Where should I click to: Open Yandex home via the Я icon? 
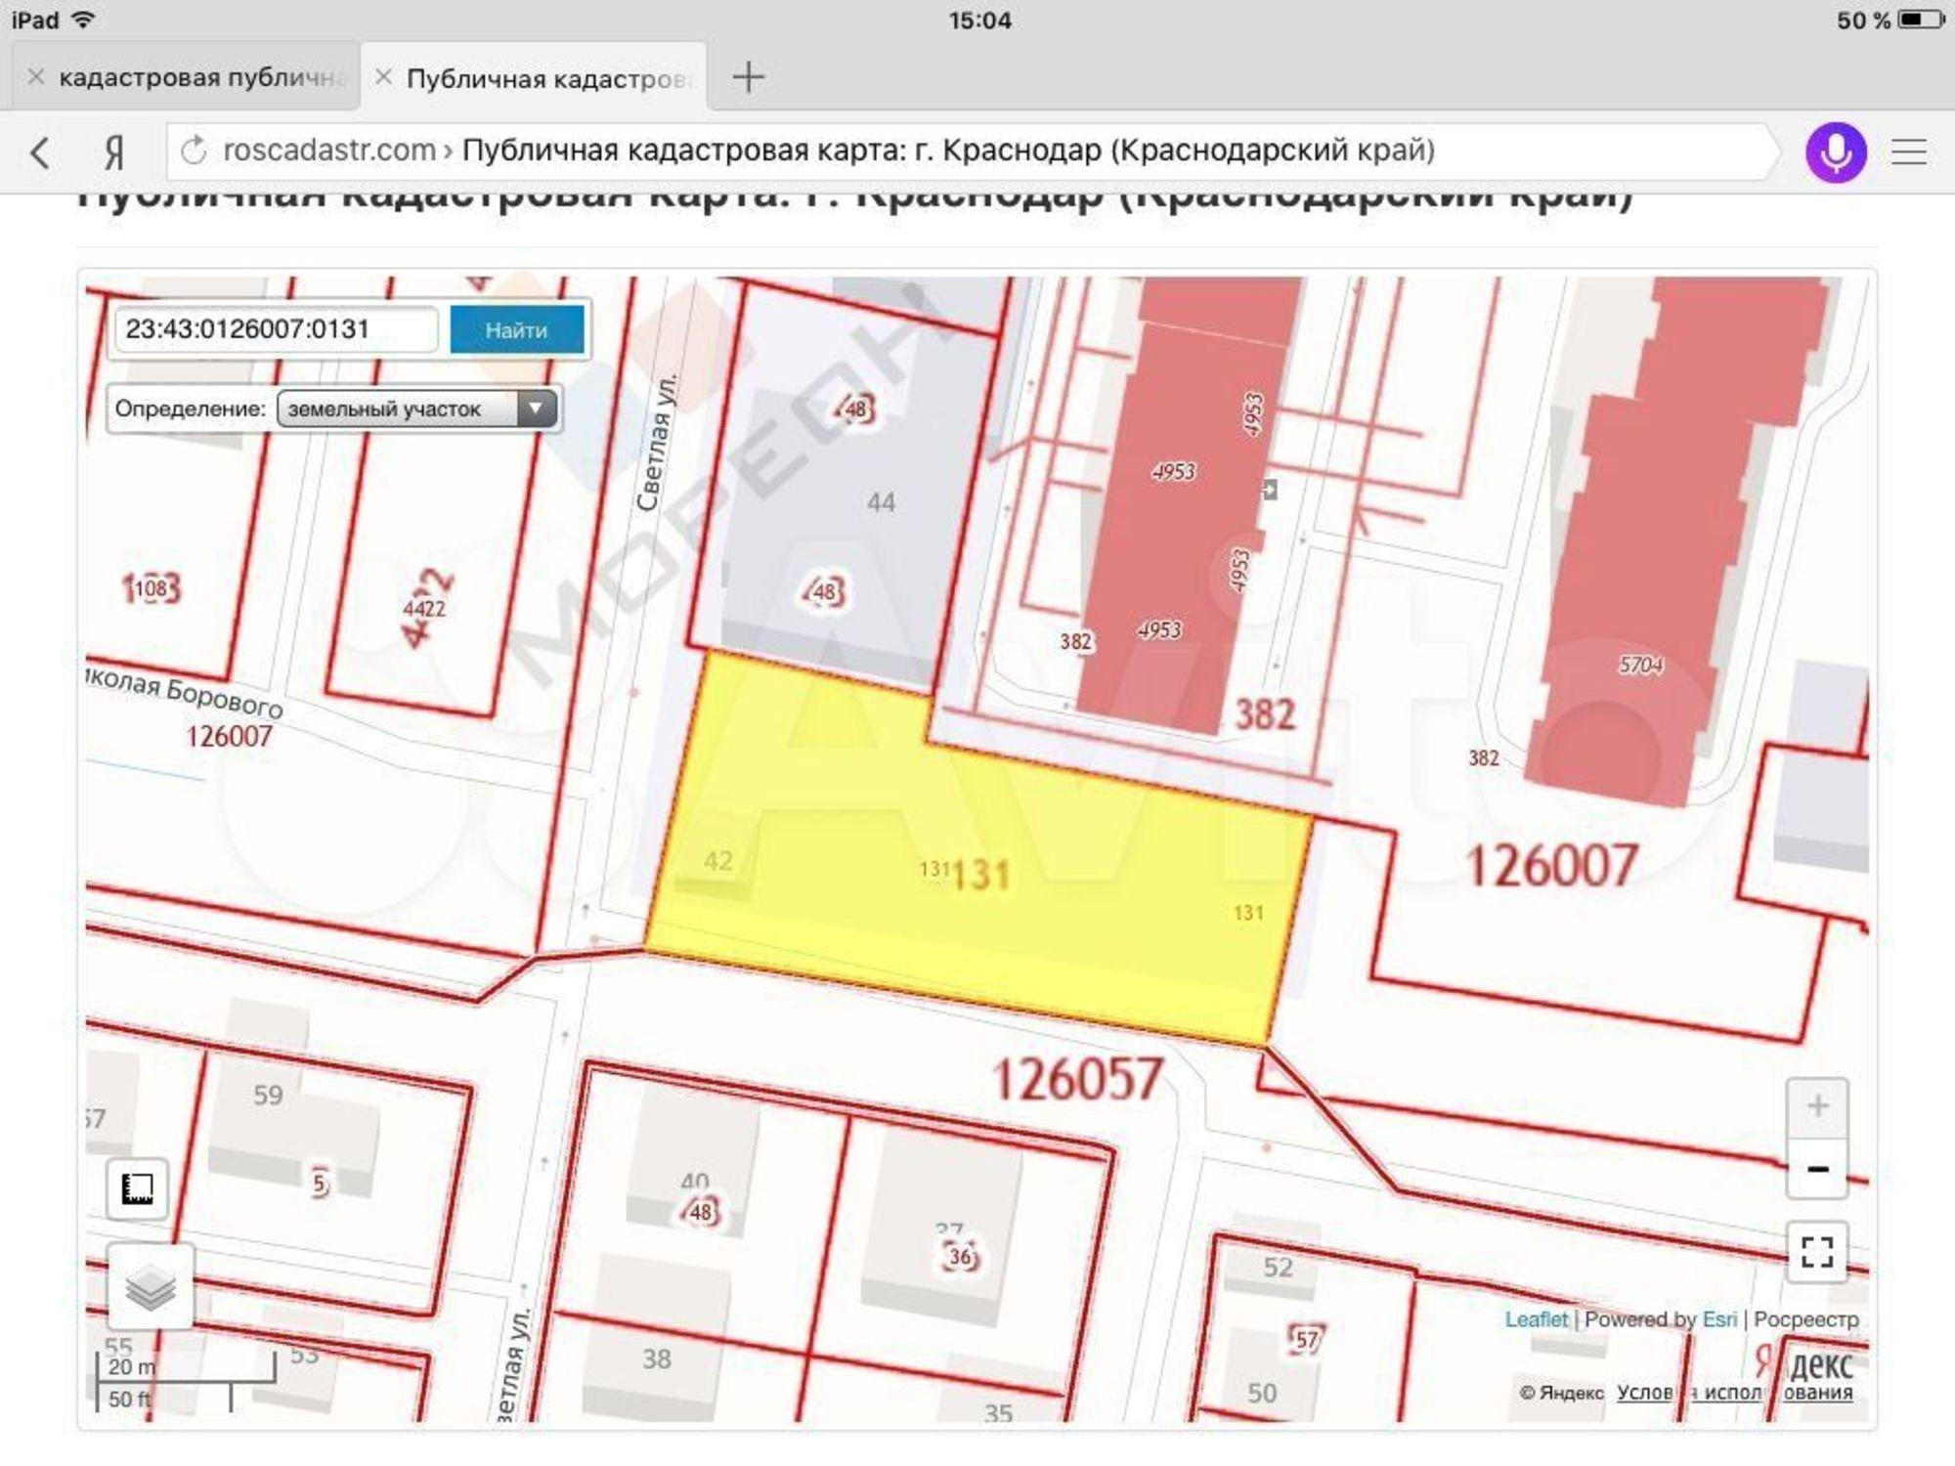point(114,152)
